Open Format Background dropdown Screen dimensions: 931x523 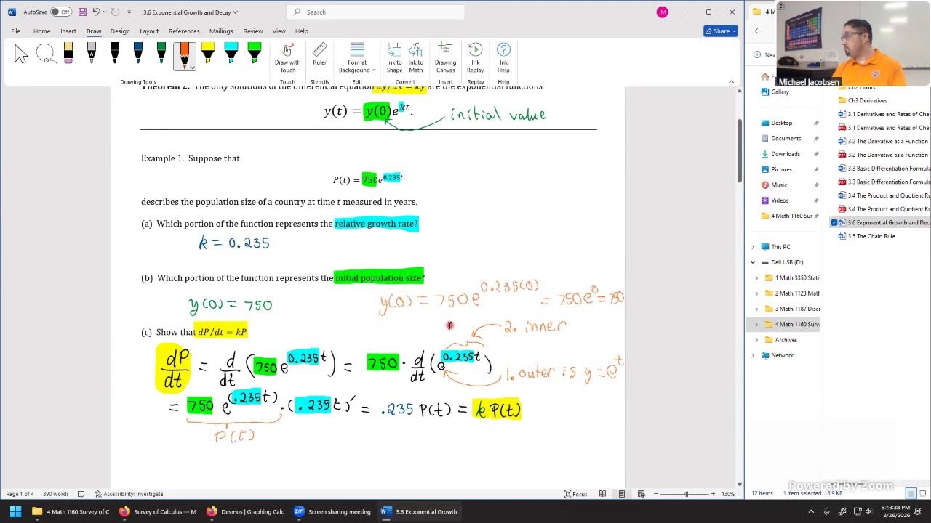357,58
